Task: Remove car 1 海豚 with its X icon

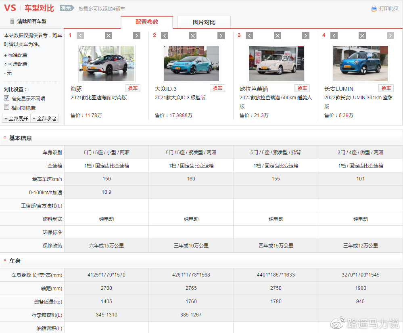Action: 109,36
